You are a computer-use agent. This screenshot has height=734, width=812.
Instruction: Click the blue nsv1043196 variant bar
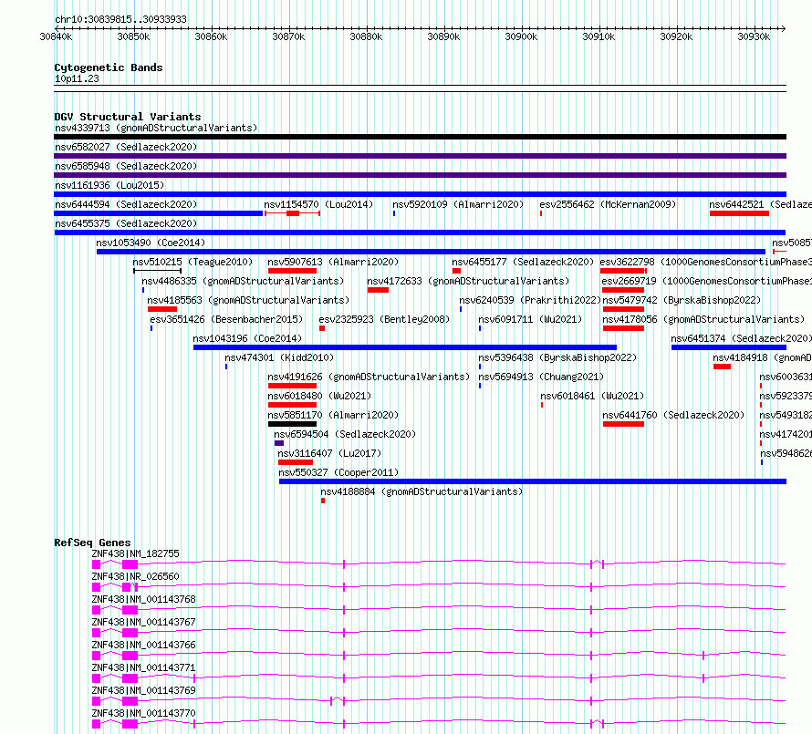pyautogui.click(x=405, y=347)
